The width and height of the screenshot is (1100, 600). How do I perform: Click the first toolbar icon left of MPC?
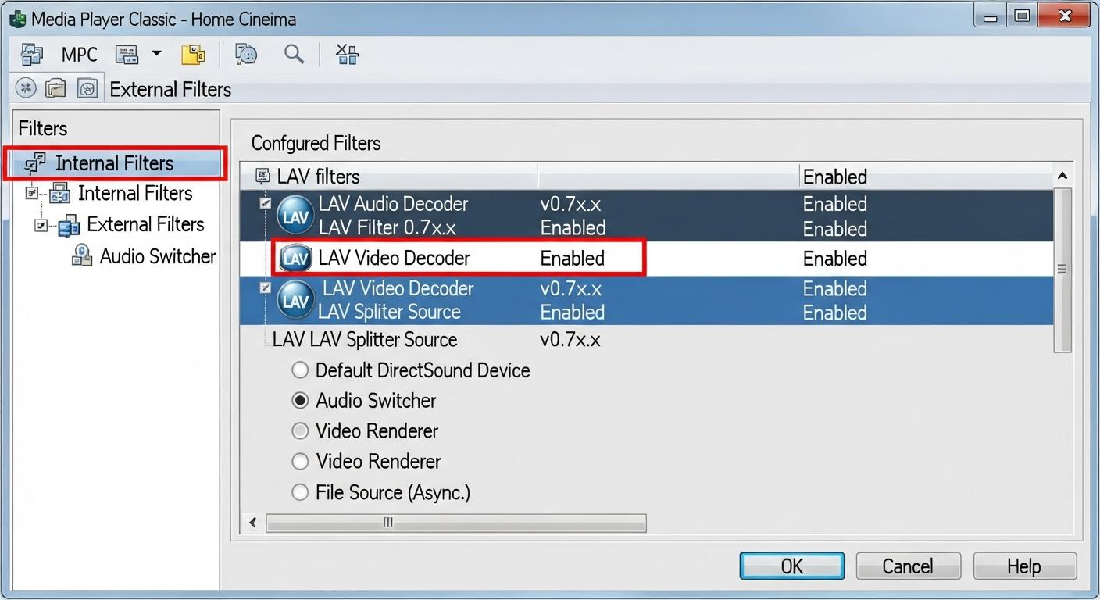pyautogui.click(x=32, y=55)
